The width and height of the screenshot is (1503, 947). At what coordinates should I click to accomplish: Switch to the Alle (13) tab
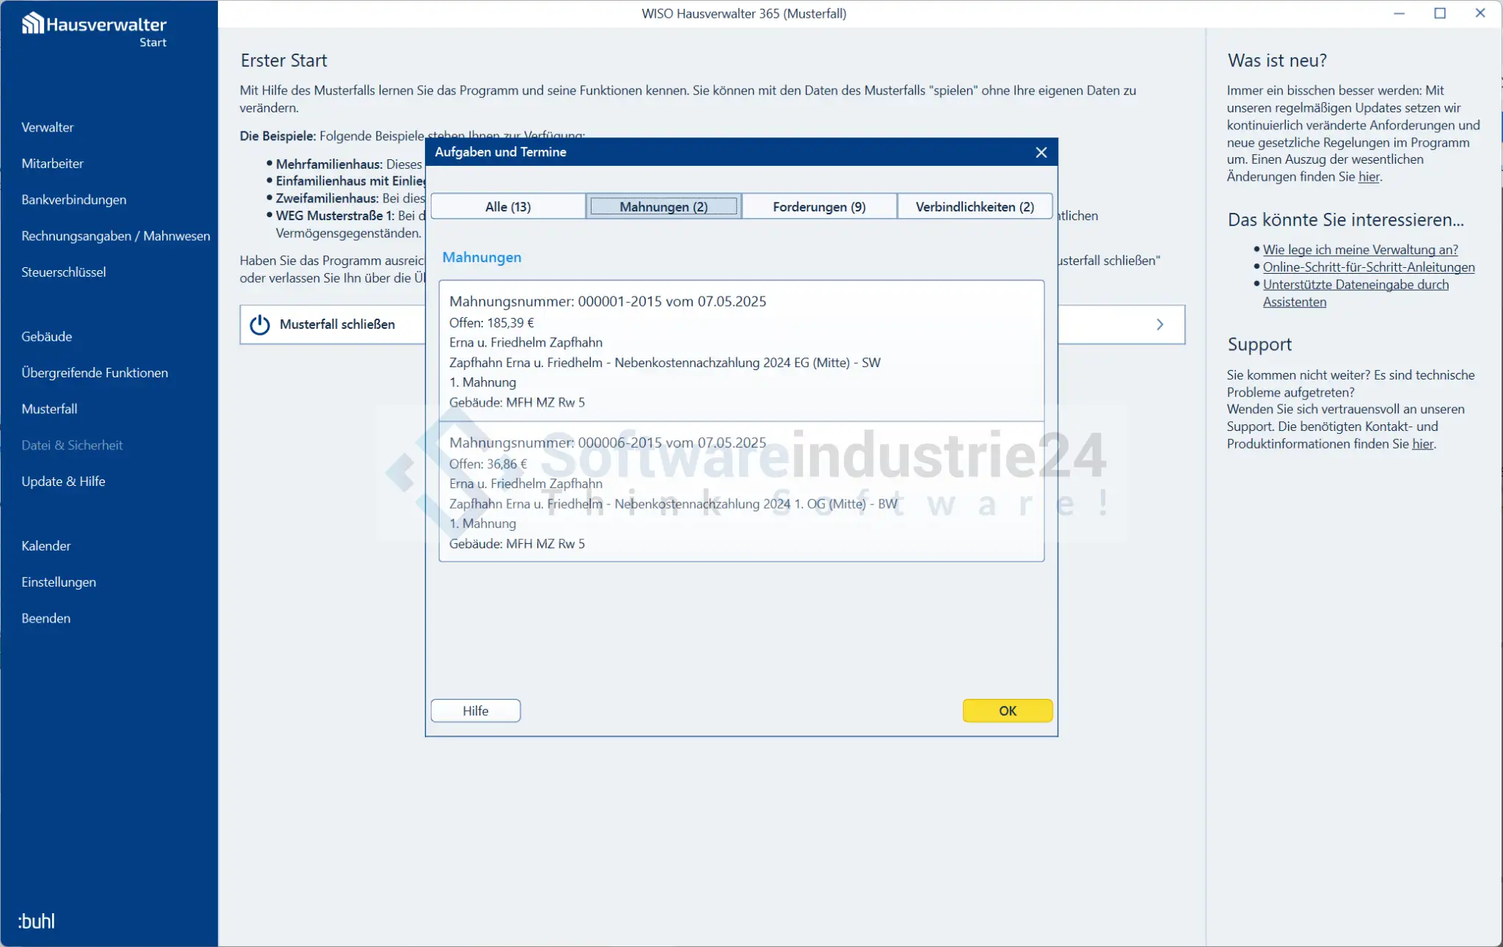508,206
